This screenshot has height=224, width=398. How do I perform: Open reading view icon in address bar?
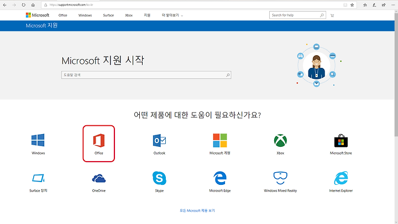(x=345, y=5)
